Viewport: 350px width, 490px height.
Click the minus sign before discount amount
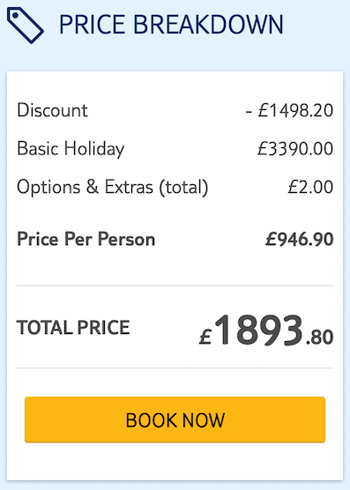point(249,112)
